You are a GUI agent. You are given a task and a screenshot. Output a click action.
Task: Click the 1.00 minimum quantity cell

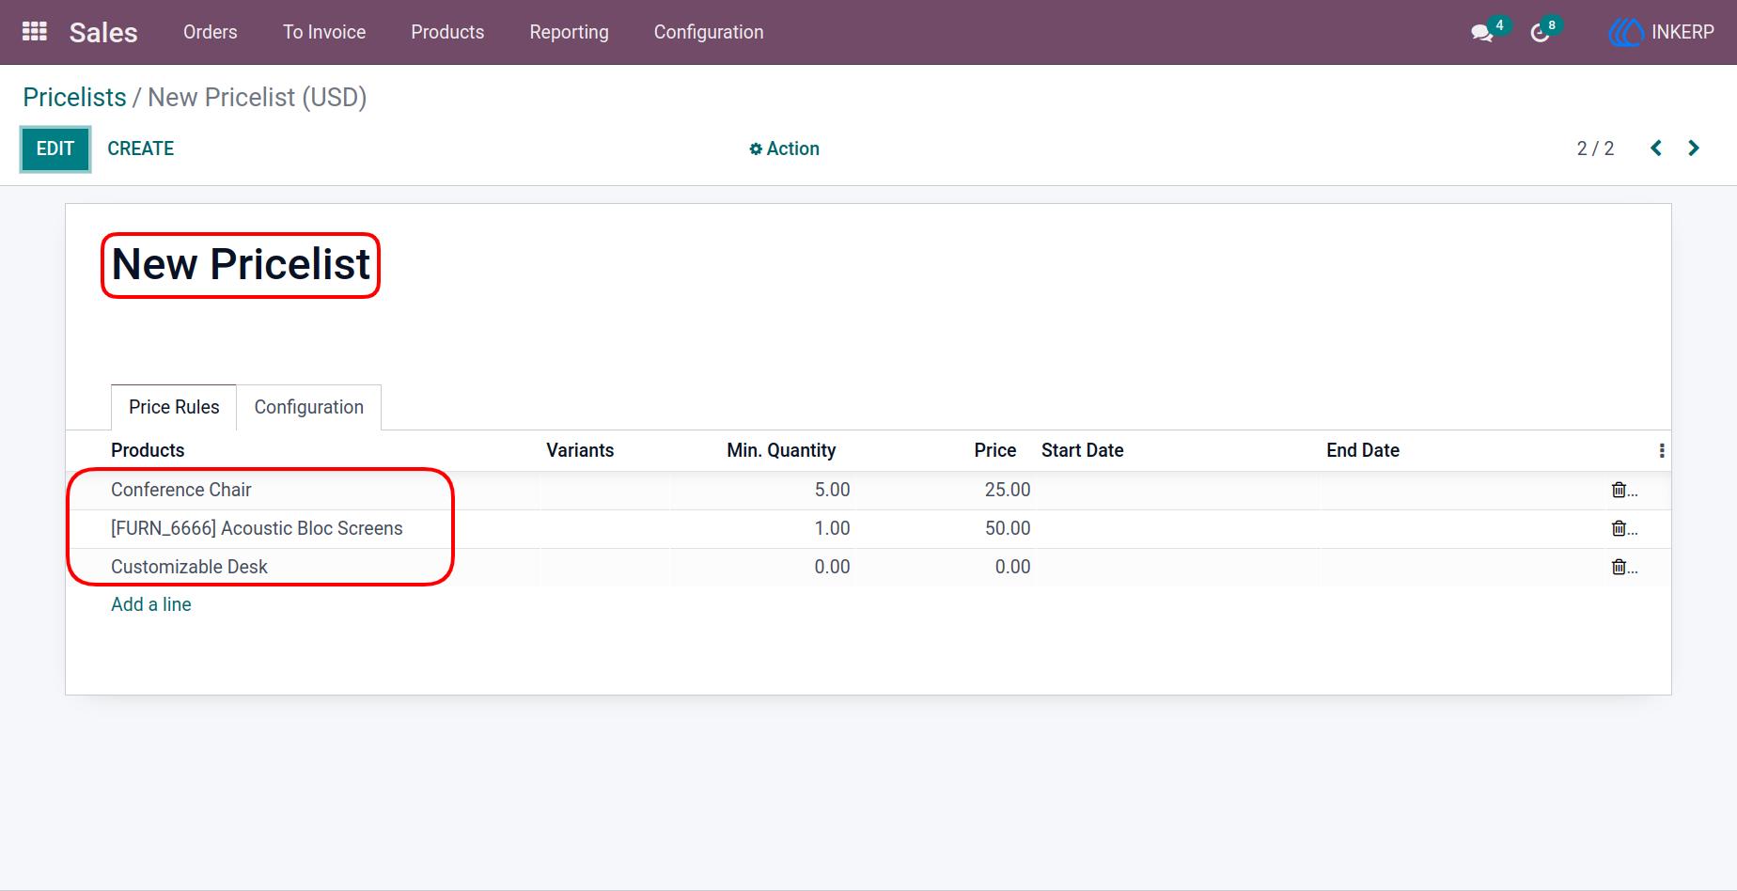pos(832,528)
